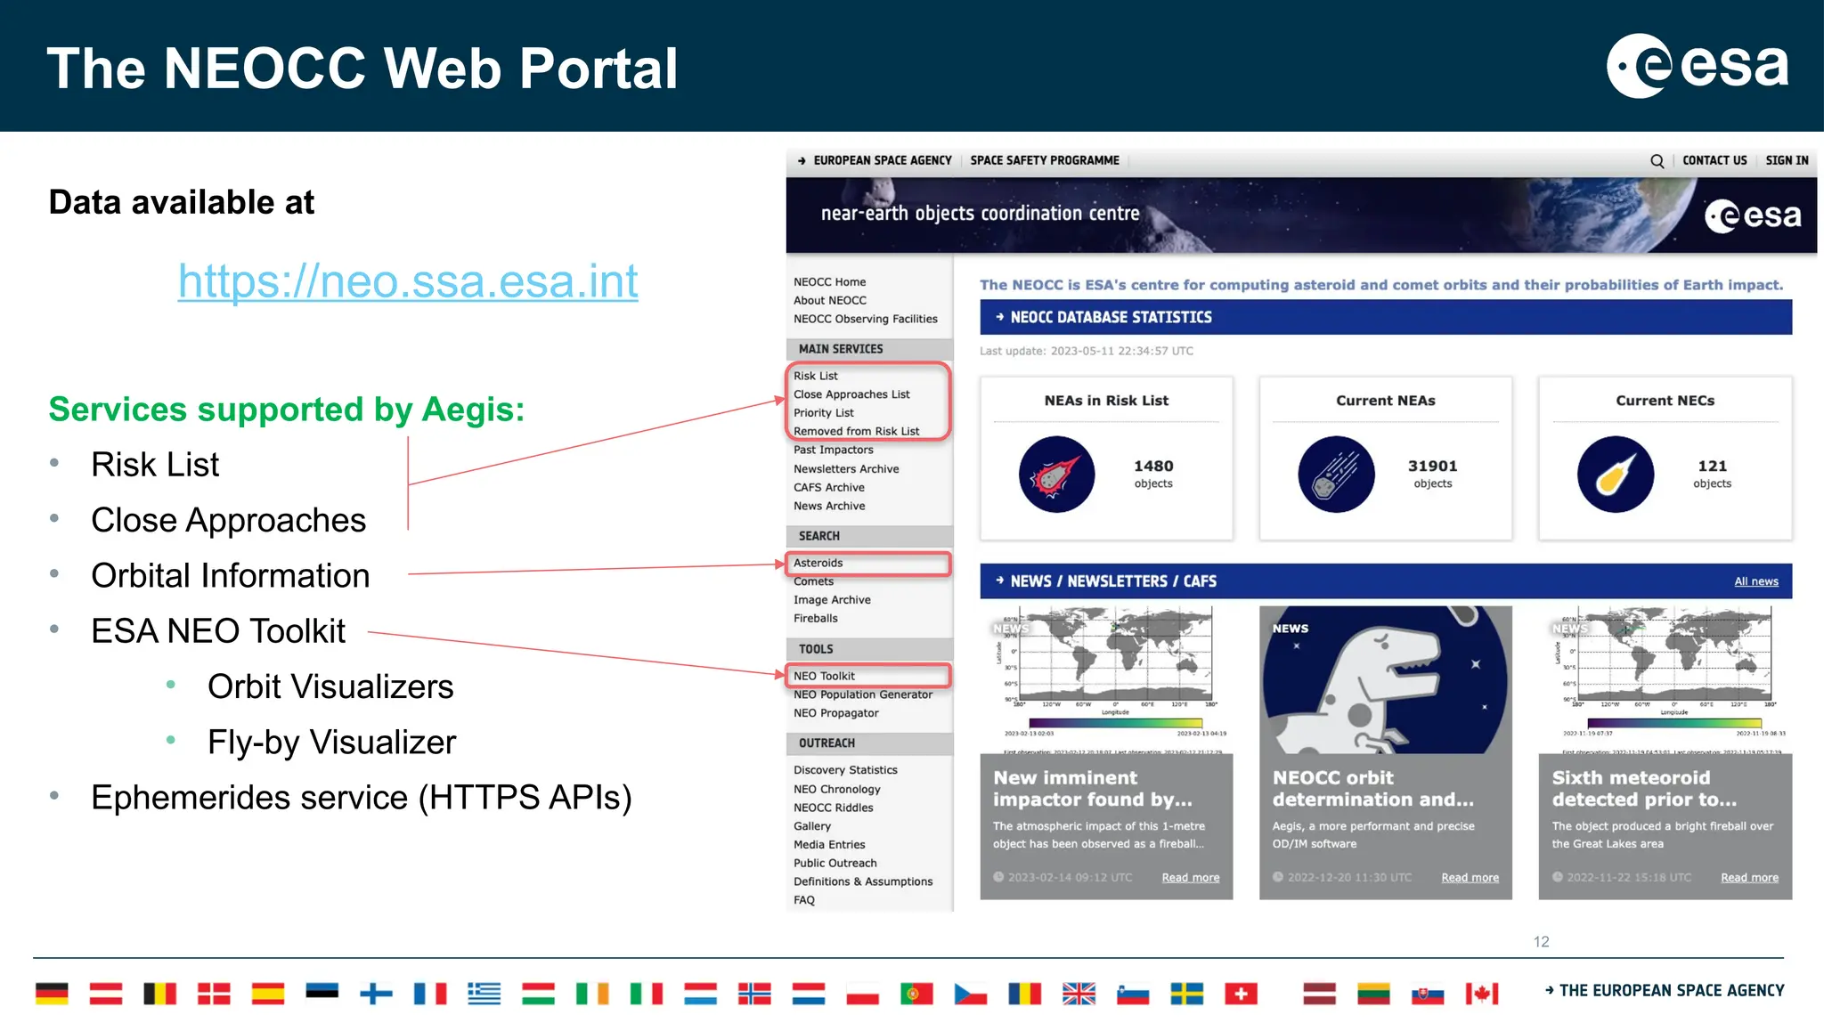This screenshot has width=1824, height=1023.
Task: Open the https://neo.ssa.esa.int link
Action: pyautogui.click(x=408, y=281)
